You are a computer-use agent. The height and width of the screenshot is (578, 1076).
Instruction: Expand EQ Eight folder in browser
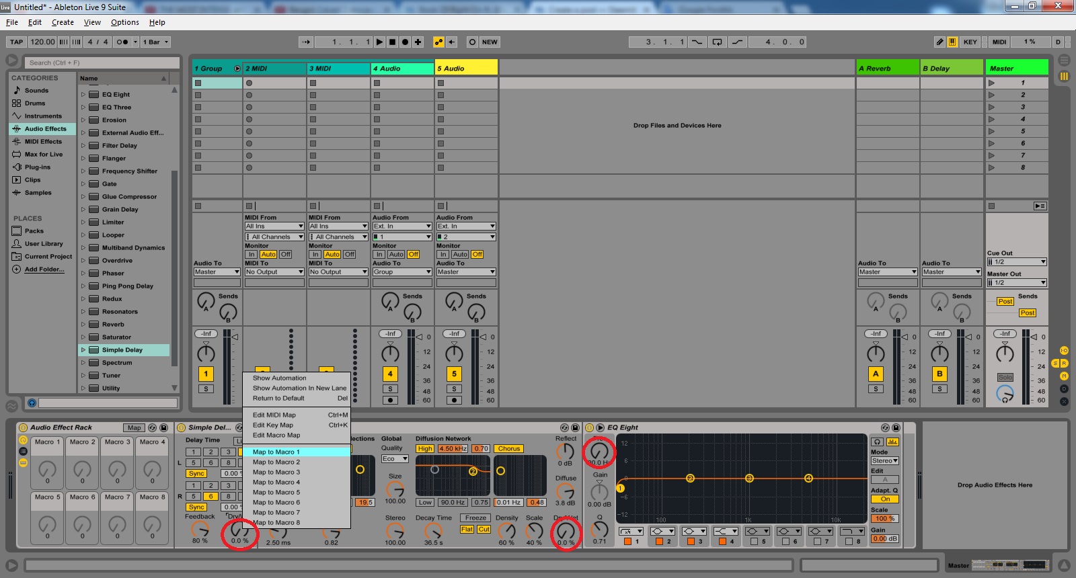tap(83, 95)
